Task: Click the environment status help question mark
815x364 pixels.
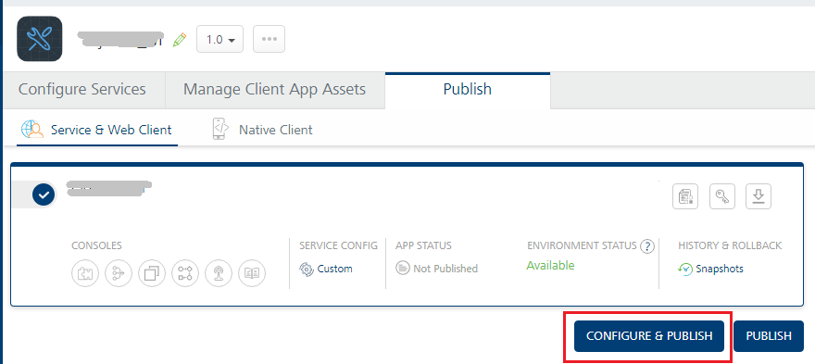Action: point(647,246)
